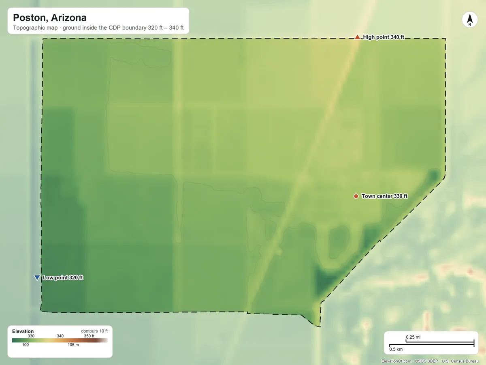
Task: Click the elevation color gradient bar
Action: 60,340
